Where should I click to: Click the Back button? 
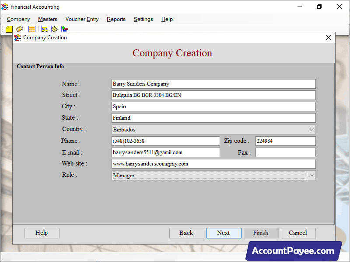187,233
